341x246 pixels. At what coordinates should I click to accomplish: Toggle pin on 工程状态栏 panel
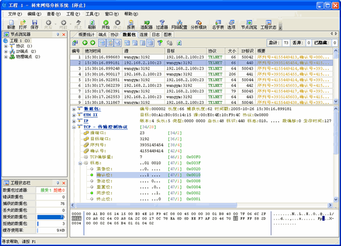click(x=58, y=183)
